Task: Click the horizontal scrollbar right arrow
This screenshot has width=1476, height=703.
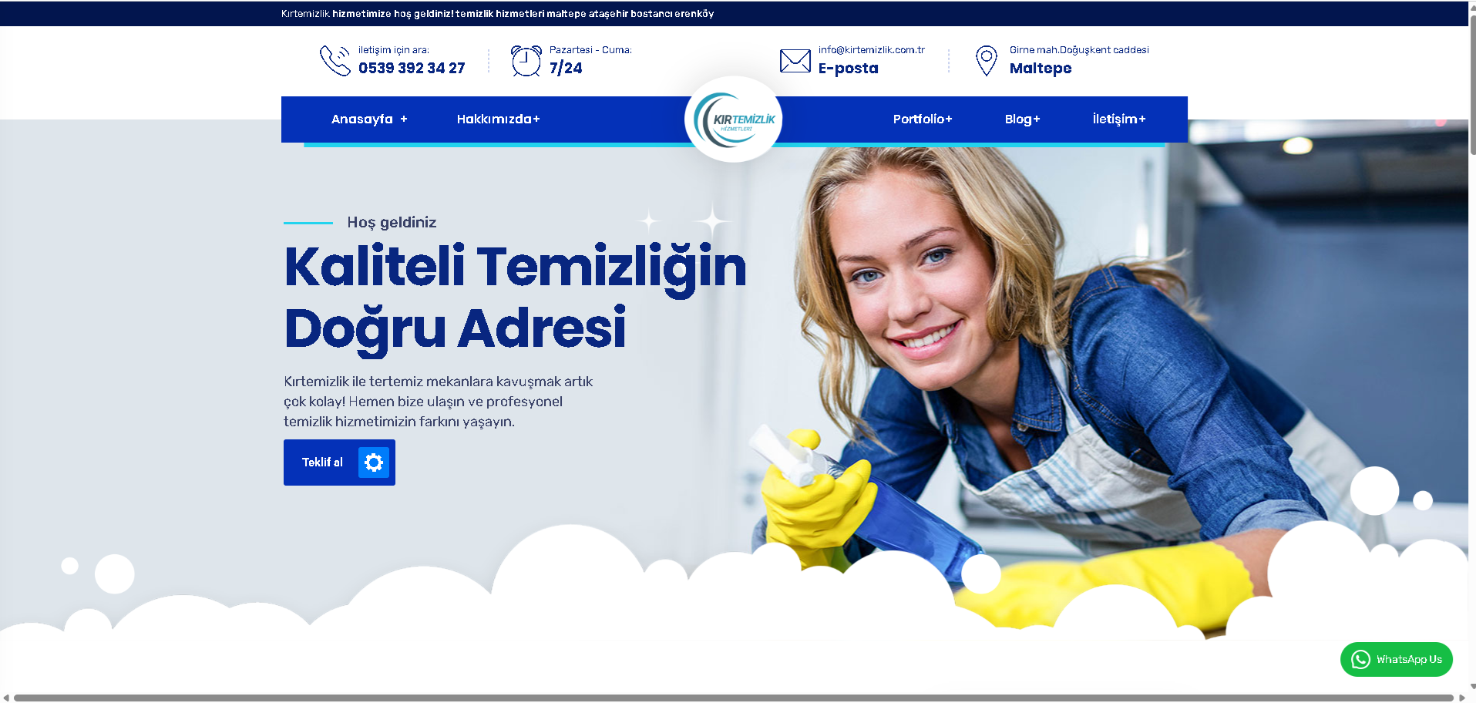Action: [x=1461, y=698]
